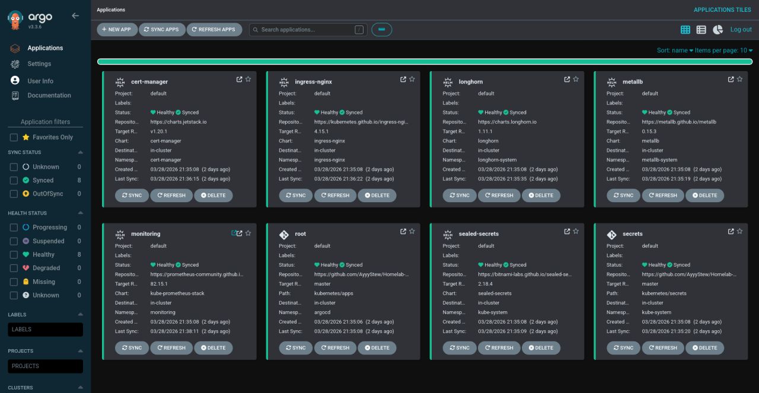This screenshot has height=393, width=759.
Task: Delete the sealed-secrets application
Action: (541, 348)
